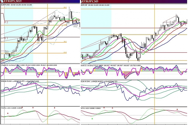Click the RSI(14) indicator label in M5 window
Image resolution: width=188 pixels, height=125 pixels.
pyautogui.click(x=99, y=81)
